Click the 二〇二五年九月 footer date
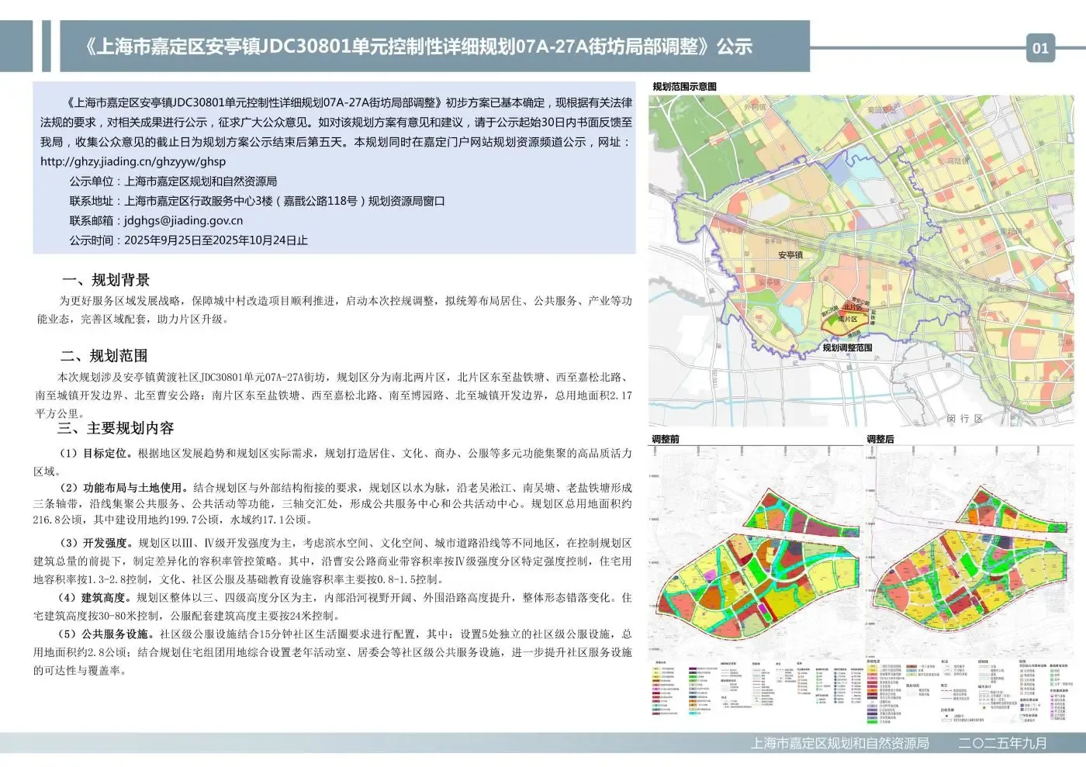 (1002, 743)
